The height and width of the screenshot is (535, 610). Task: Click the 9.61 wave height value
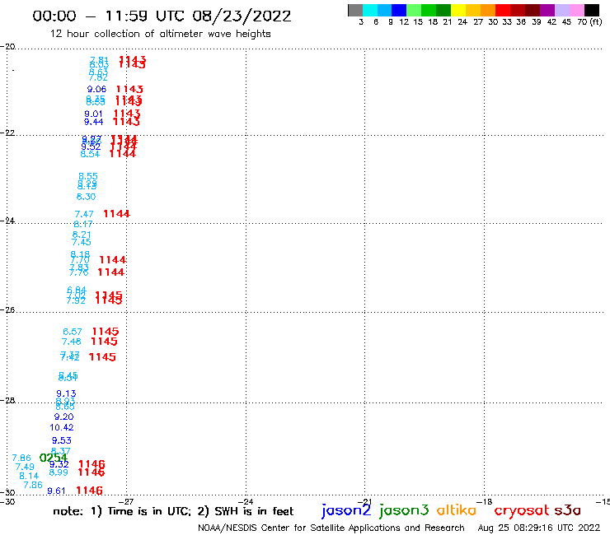(56, 491)
